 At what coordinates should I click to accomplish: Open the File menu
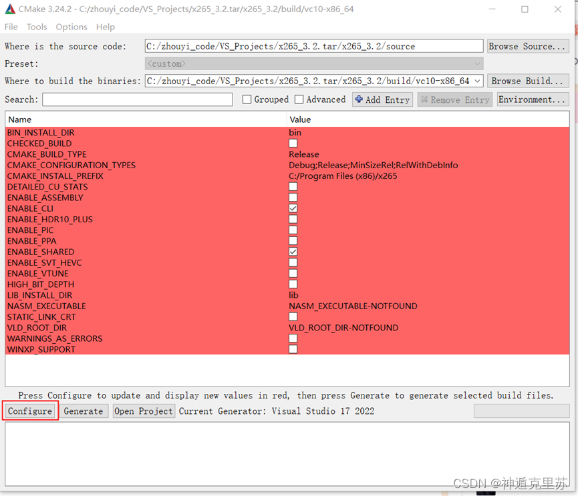click(11, 27)
